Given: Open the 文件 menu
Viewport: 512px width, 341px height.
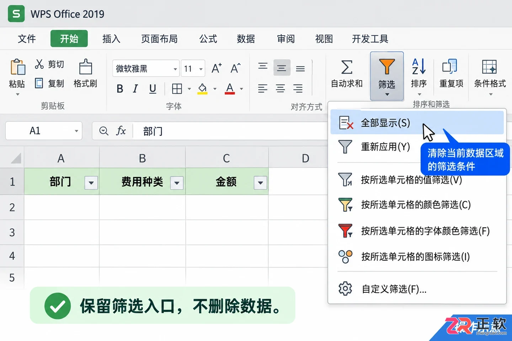Looking at the screenshot, I should click(27, 39).
